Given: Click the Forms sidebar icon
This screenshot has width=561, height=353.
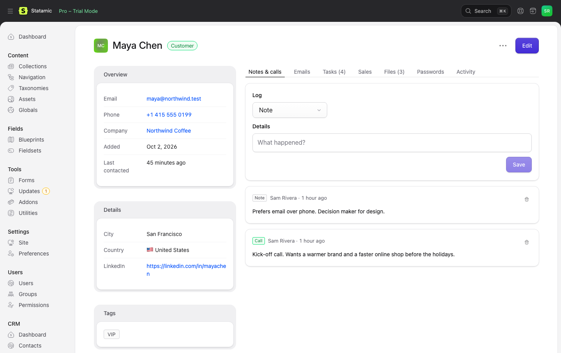Looking at the screenshot, I should [11, 180].
